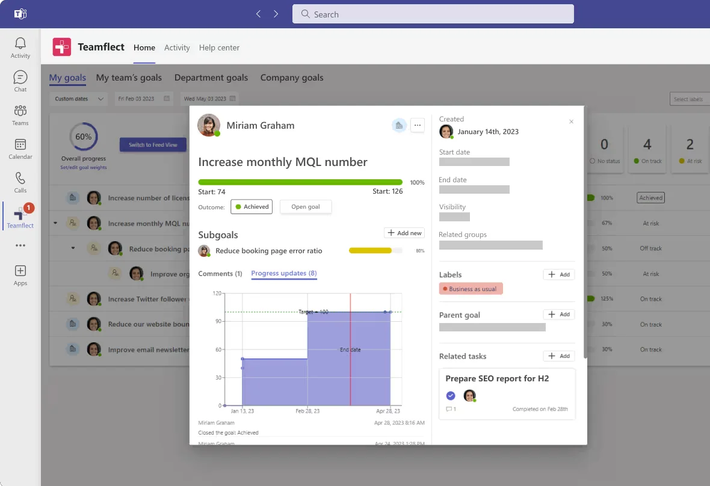Go back with the left arrow

point(259,14)
